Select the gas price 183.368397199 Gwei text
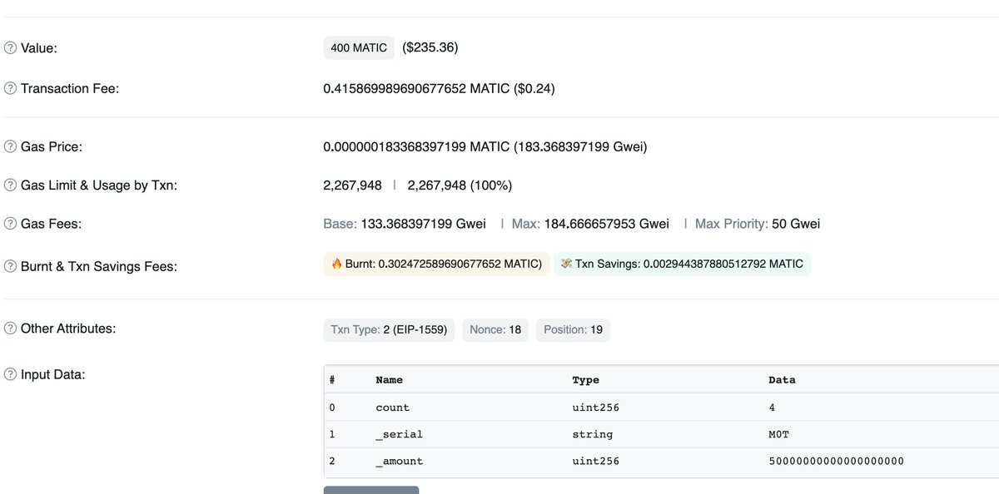Screen dimensions: 999x494 click(580, 147)
